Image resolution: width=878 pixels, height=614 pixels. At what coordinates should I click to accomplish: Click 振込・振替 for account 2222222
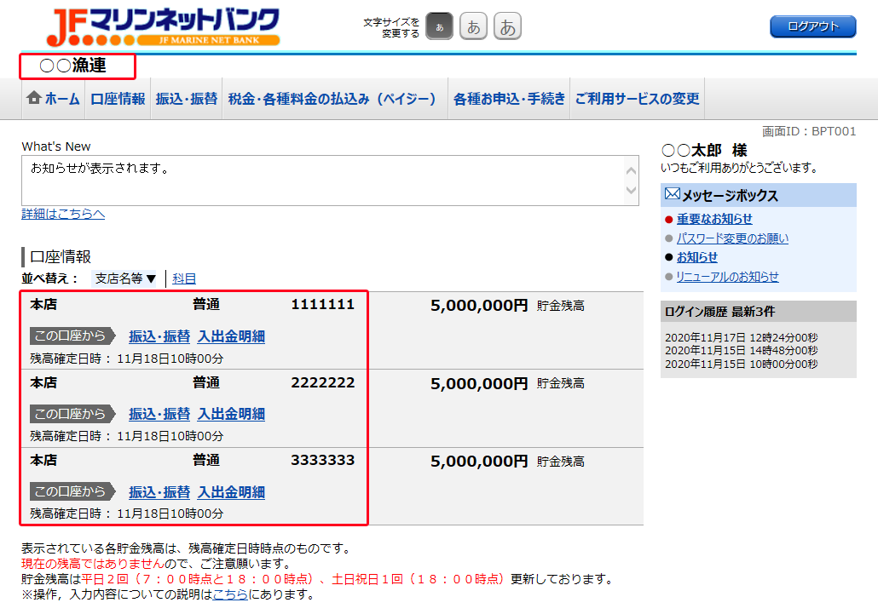click(159, 414)
